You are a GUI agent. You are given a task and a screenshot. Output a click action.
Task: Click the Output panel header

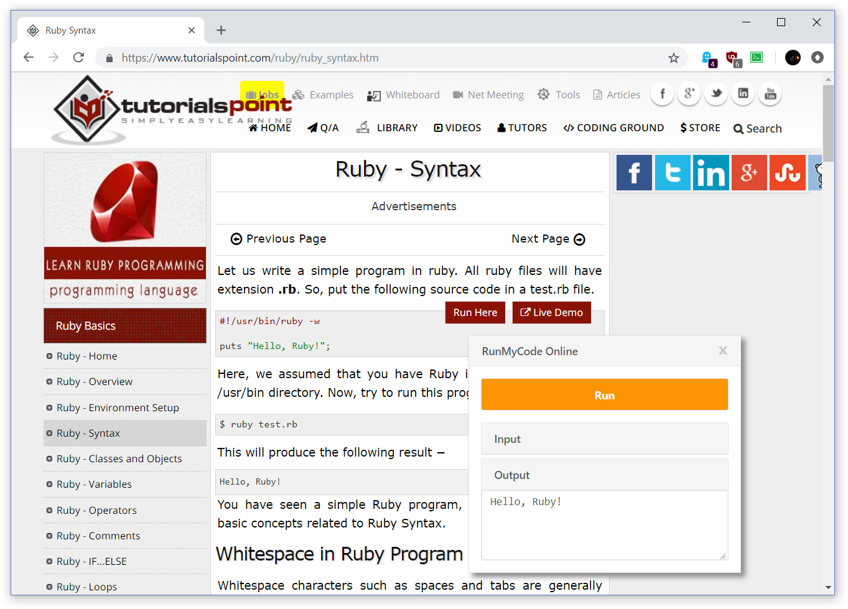tap(604, 475)
